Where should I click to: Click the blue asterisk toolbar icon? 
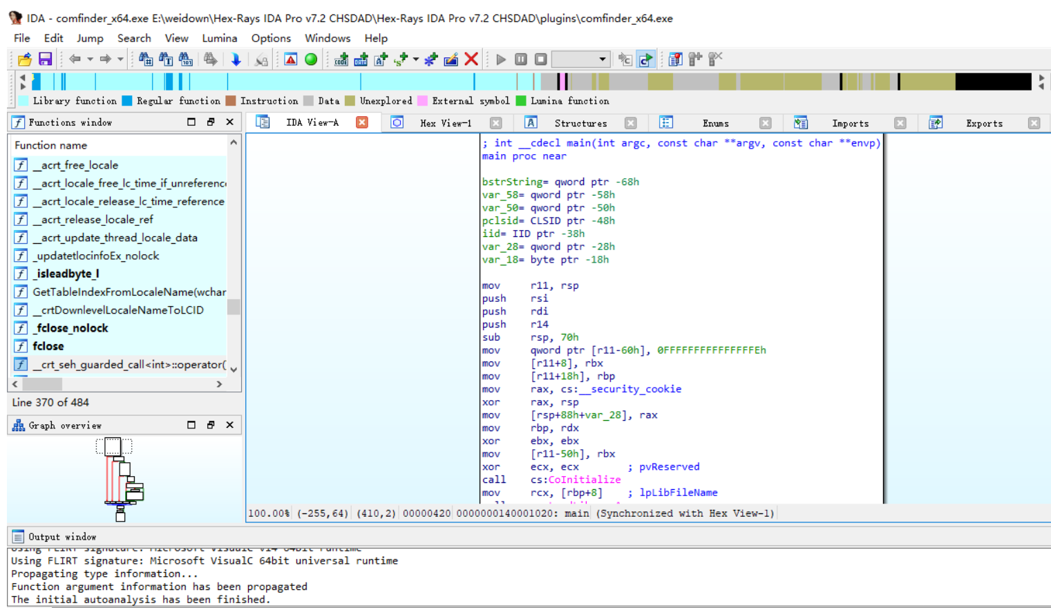coord(430,59)
